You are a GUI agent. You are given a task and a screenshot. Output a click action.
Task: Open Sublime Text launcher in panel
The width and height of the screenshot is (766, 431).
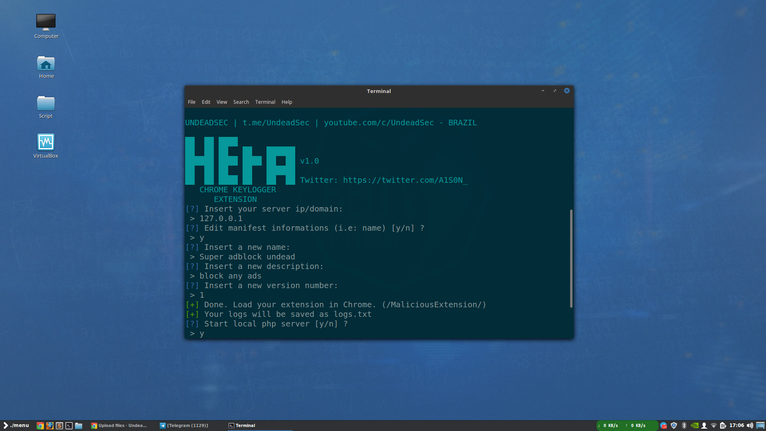pos(59,426)
